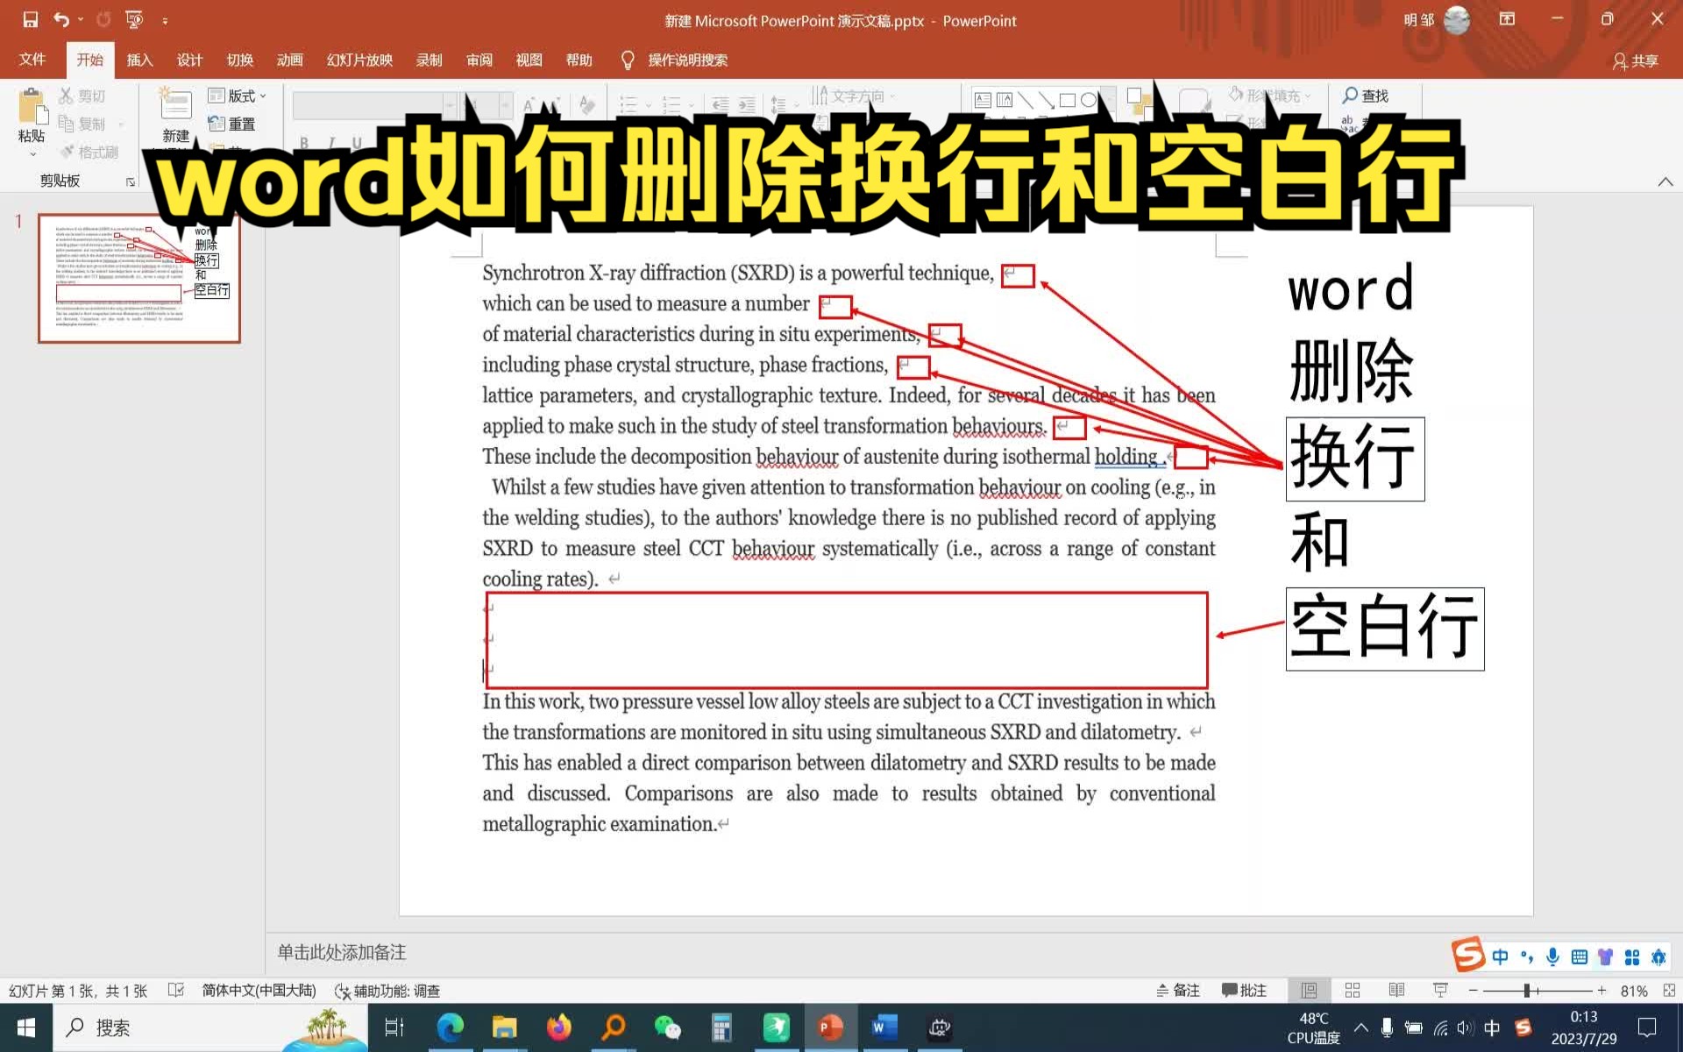Click the Sogou IME microphone icon

1552,956
